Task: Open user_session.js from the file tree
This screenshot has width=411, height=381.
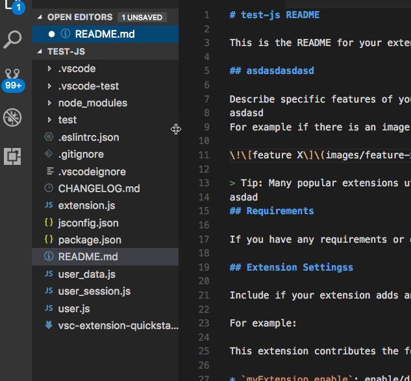Action: pos(105,291)
